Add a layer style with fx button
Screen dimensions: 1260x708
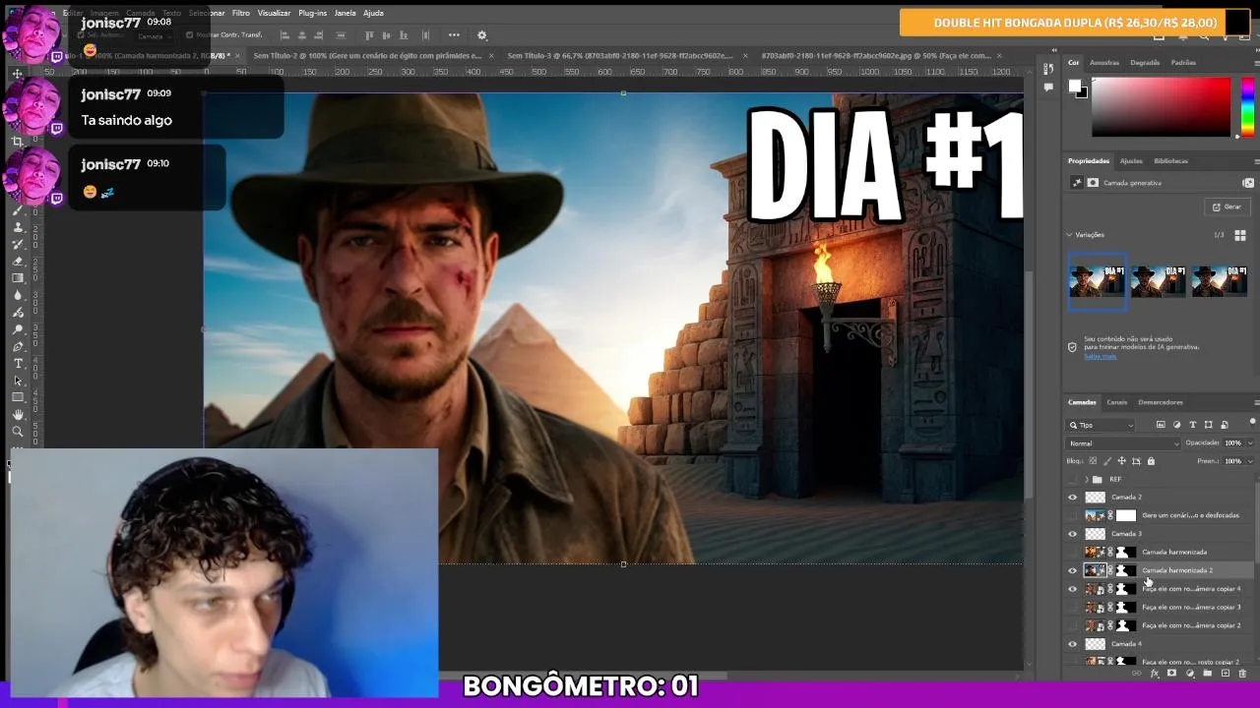[x=1155, y=674]
